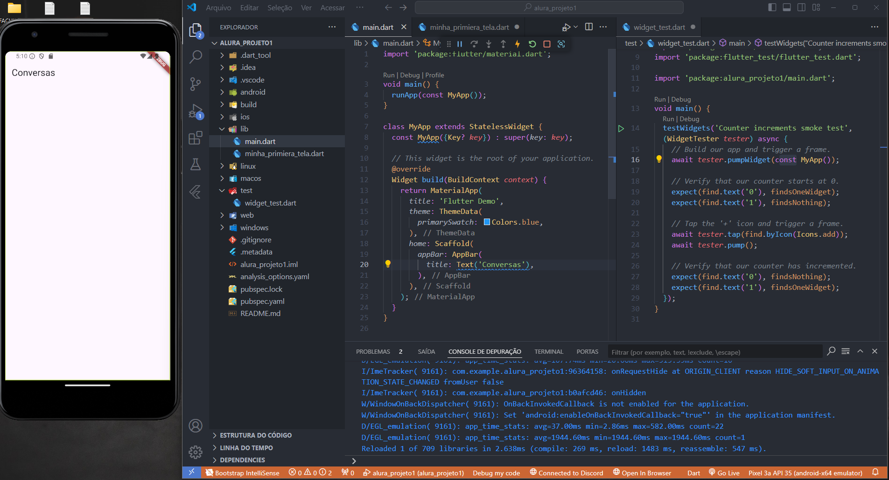Toggle the primary side bar layout button
The width and height of the screenshot is (889, 480).
(x=772, y=7)
